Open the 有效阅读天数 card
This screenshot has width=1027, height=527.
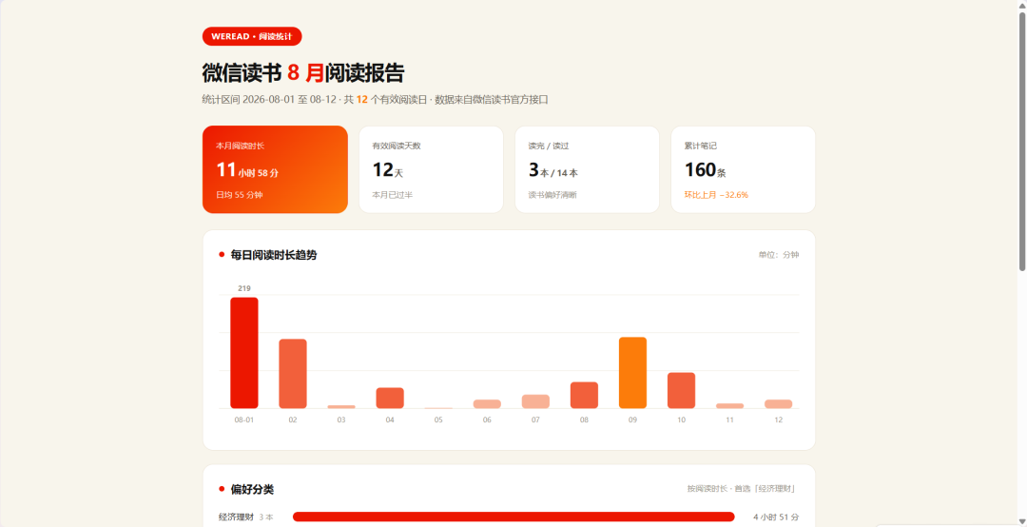click(x=431, y=169)
